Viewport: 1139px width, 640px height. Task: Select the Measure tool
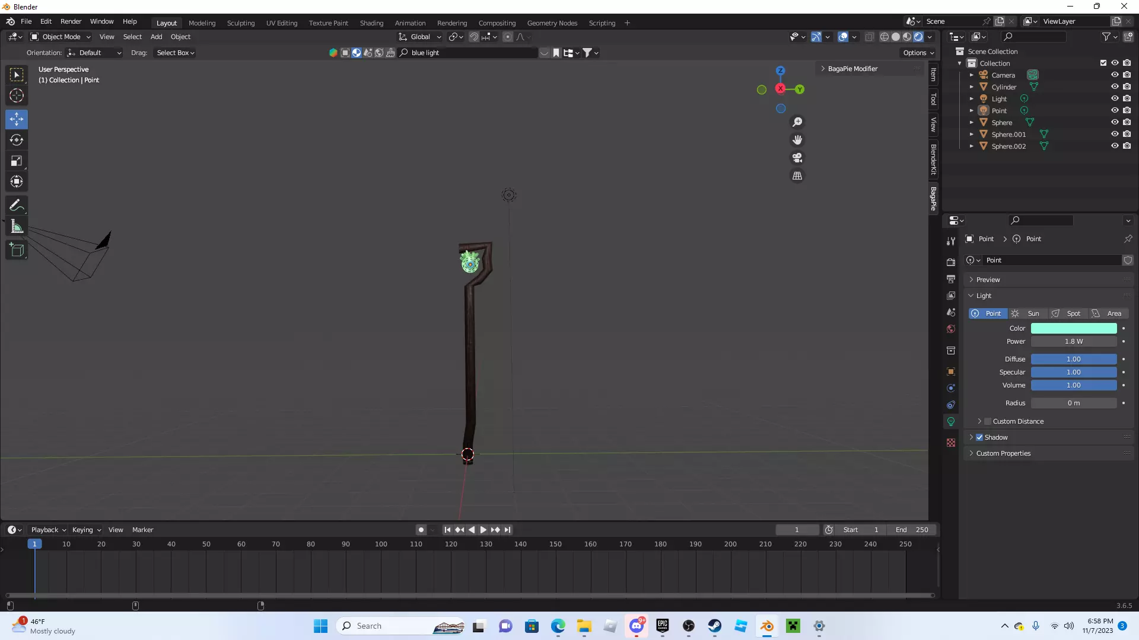[x=17, y=226]
